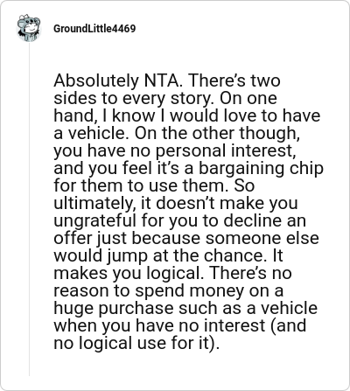Open GroundLittle4469's avatar icon

(28, 28)
